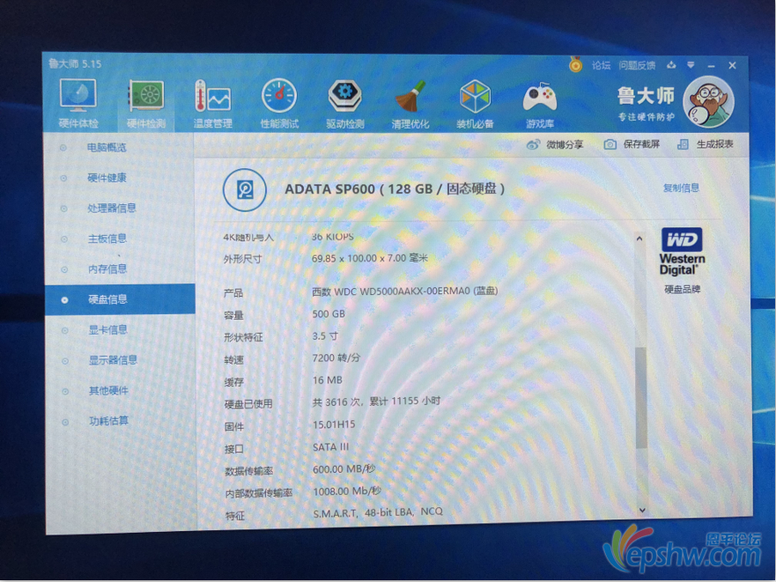Screen dimensions: 776x582
Task: Open title bar dropdown menu arrow
Action: point(691,65)
